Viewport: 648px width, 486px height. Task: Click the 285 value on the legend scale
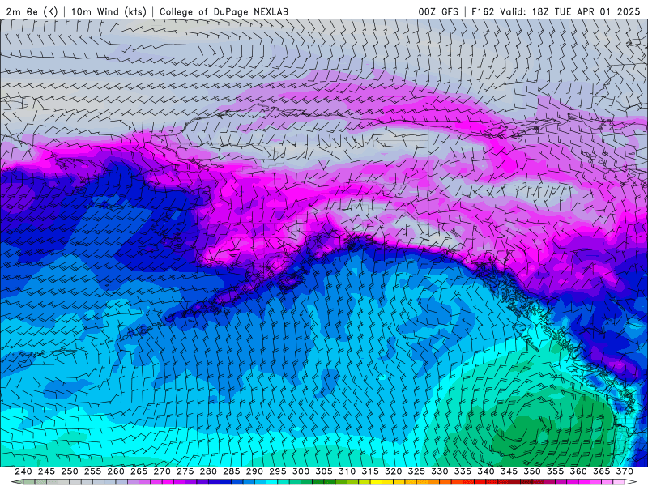(x=232, y=471)
